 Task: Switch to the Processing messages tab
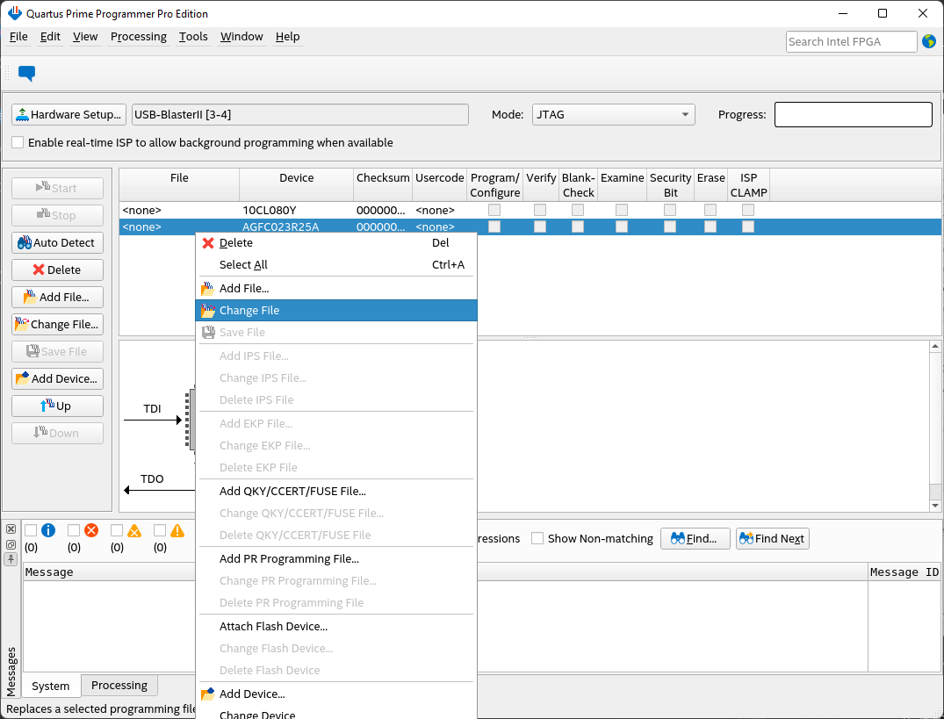(119, 686)
